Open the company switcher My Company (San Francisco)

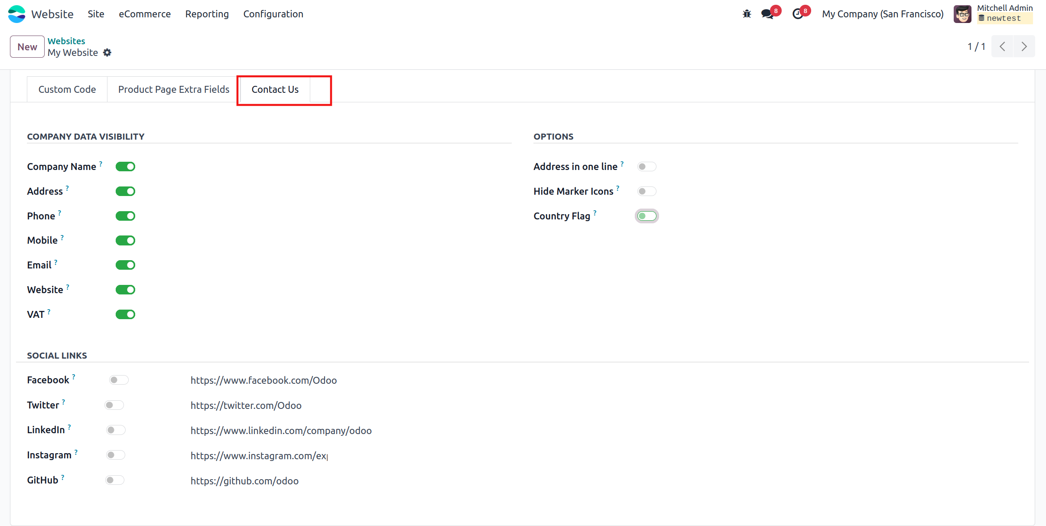pos(882,14)
